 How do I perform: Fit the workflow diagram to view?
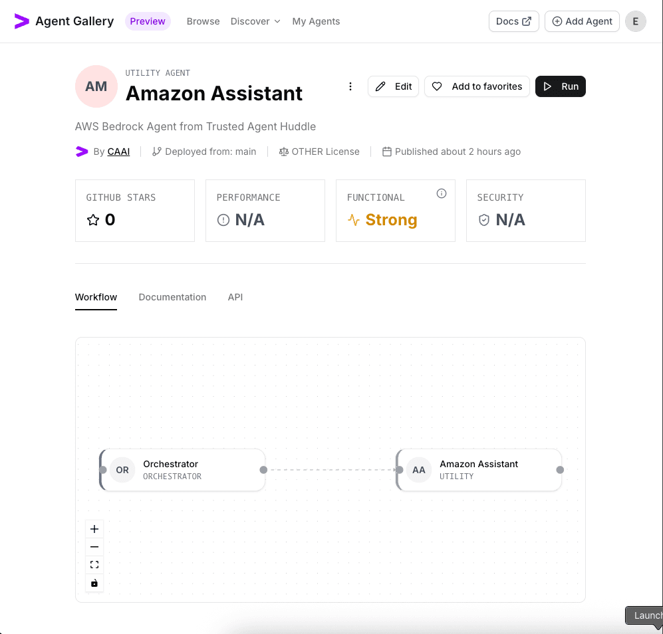click(x=94, y=564)
